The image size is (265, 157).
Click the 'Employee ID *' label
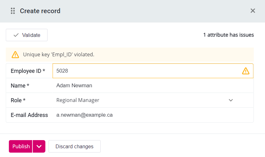coord(28,71)
